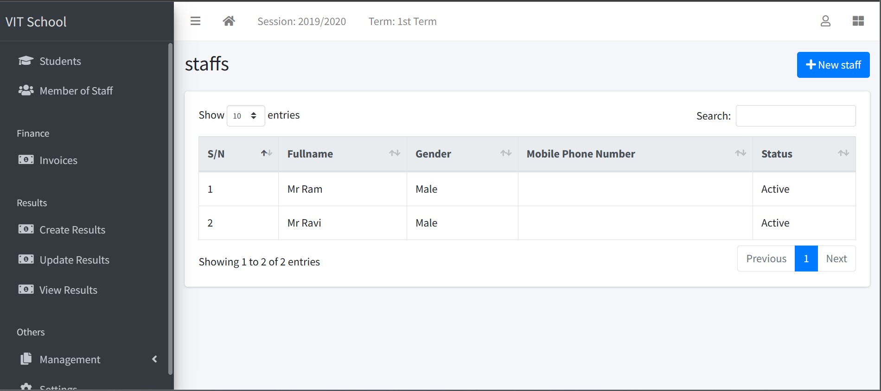The image size is (881, 391).
Task: Open the grid apps icon
Action: click(x=858, y=21)
